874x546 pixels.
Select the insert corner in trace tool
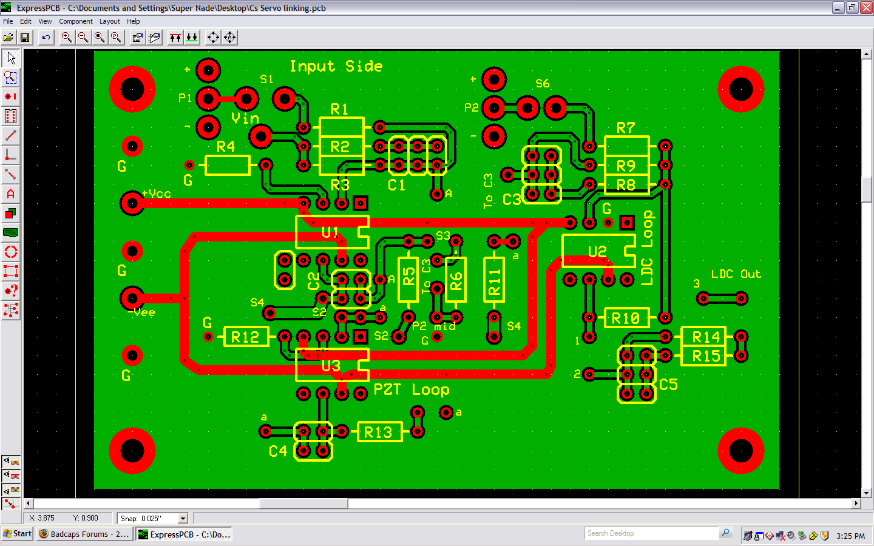(x=11, y=155)
